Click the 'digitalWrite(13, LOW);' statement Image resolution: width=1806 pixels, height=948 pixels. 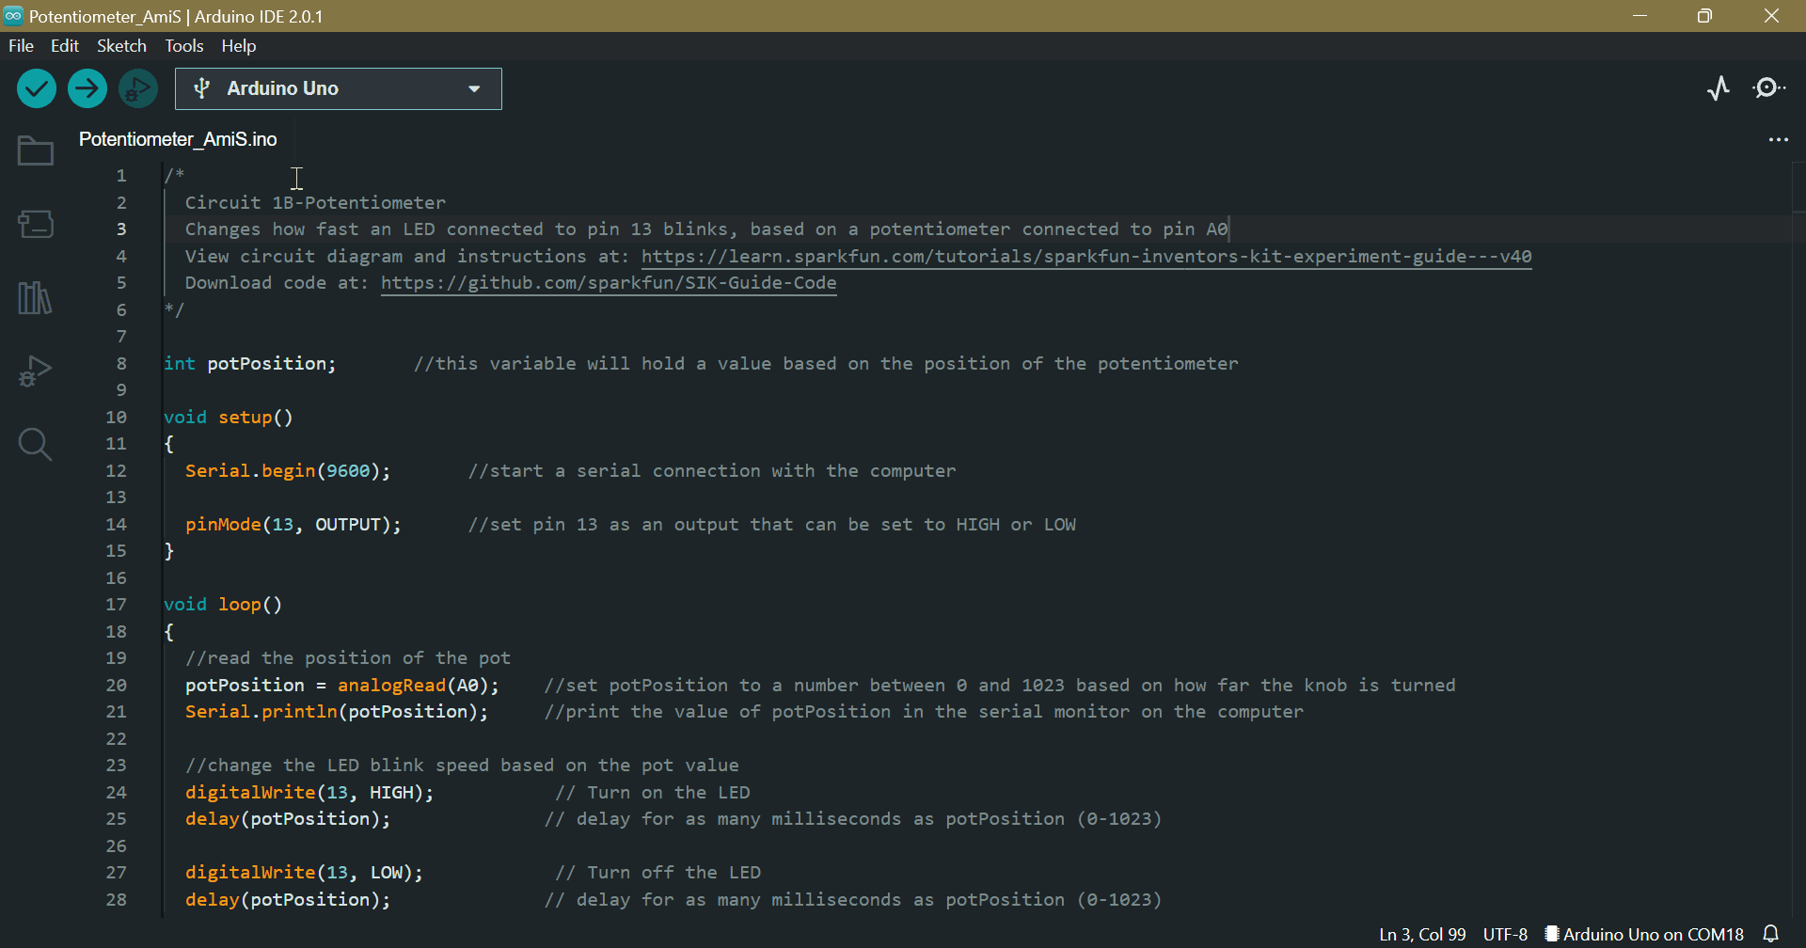coord(304,873)
